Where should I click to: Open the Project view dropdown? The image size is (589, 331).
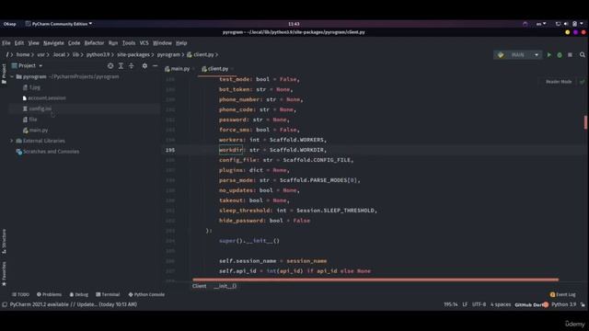[27, 65]
